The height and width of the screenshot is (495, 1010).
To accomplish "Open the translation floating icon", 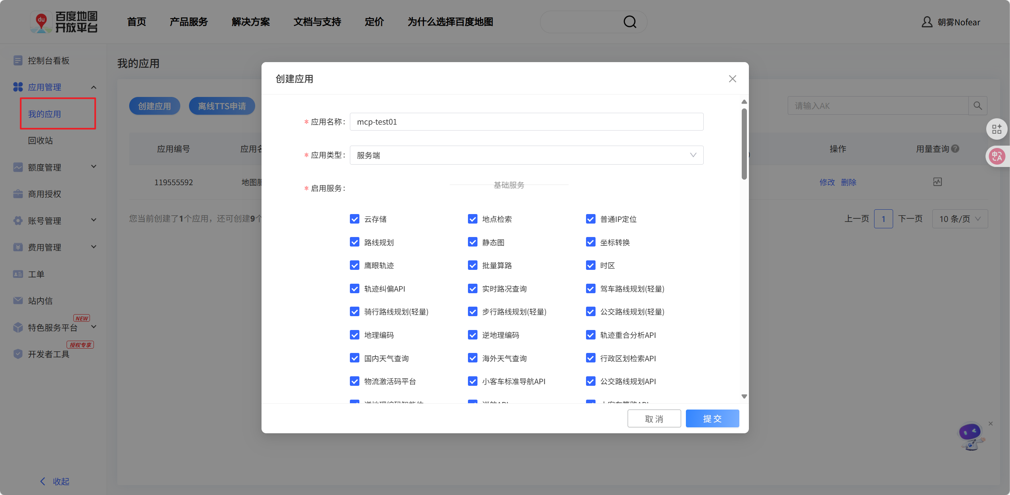I will 997,156.
